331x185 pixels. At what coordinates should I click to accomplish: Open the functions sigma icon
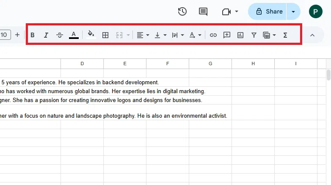(x=285, y=35)
